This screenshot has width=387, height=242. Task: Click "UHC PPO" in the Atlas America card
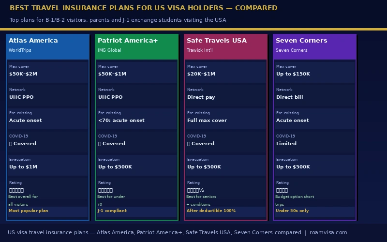(21, 97)
